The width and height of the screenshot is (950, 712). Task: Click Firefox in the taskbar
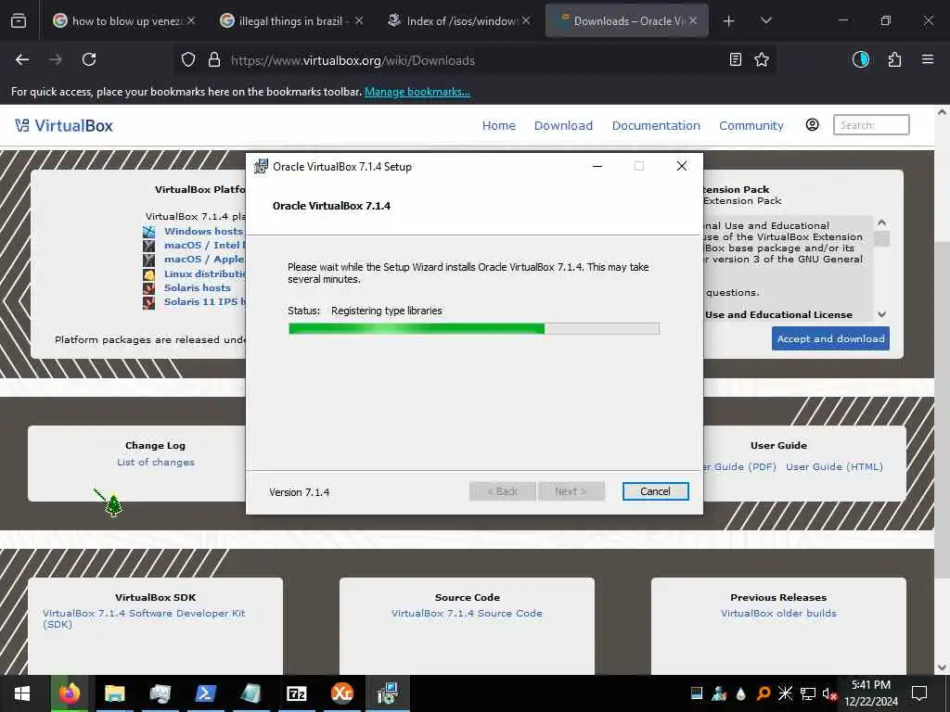69,693
